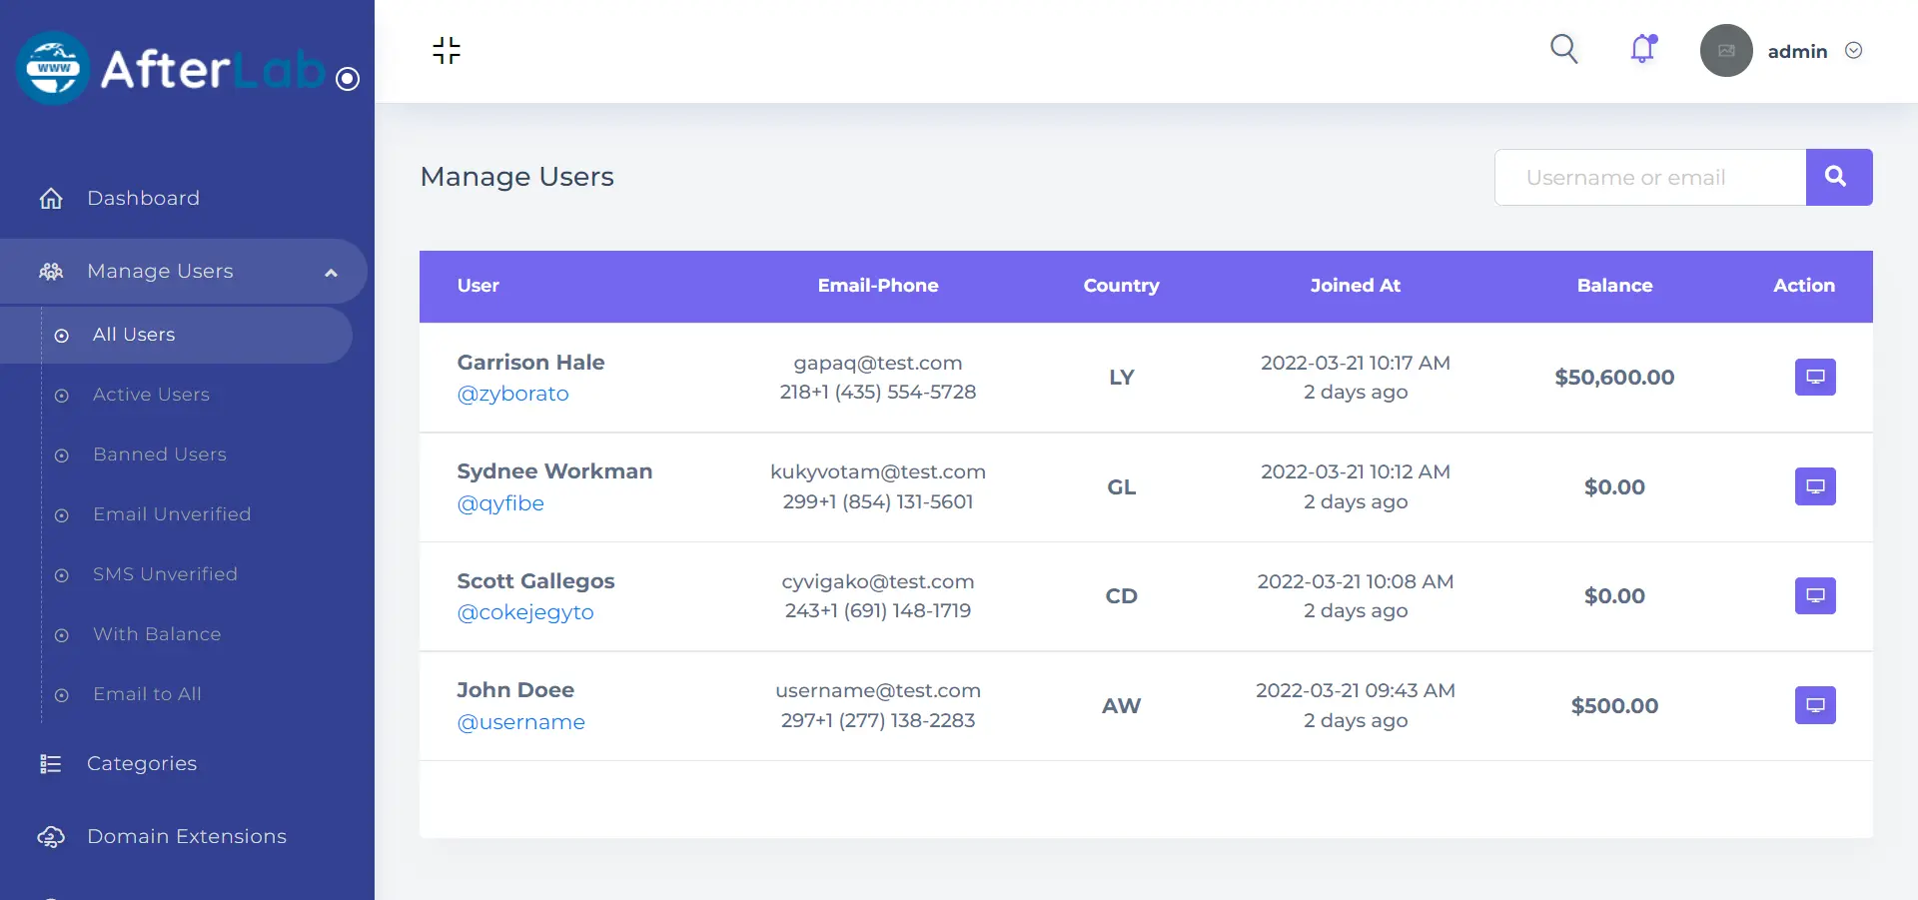Open Domain Extensions in the sidebar
Screen dimensions: 1918x900
click(187, 836)
